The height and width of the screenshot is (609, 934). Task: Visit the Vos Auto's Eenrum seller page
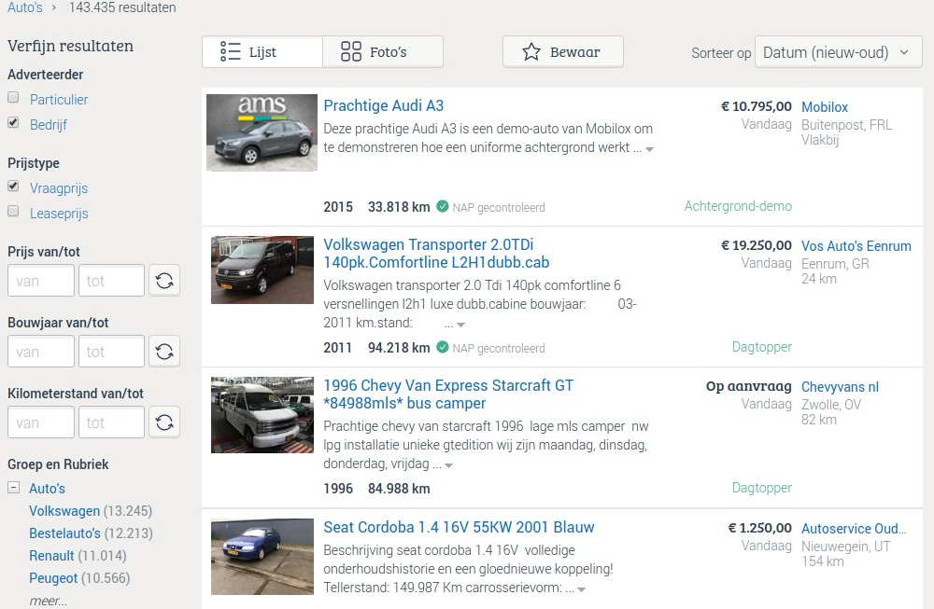[x=856, y=245]
